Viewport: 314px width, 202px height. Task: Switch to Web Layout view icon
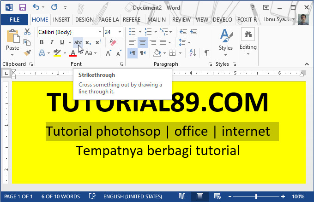[x=217, y=196]
